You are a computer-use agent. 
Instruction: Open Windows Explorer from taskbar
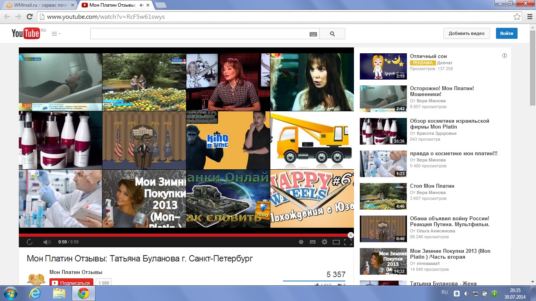(x=59, y=293)
